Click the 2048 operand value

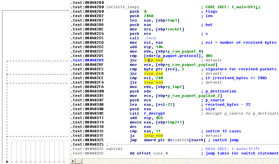pyautogui.click(x=149, y=16)
